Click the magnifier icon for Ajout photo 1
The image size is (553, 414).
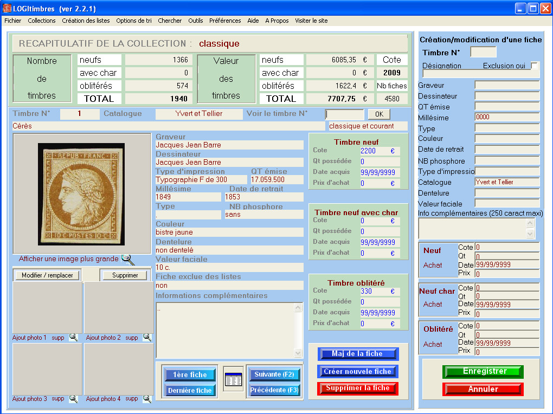(73, 338)
